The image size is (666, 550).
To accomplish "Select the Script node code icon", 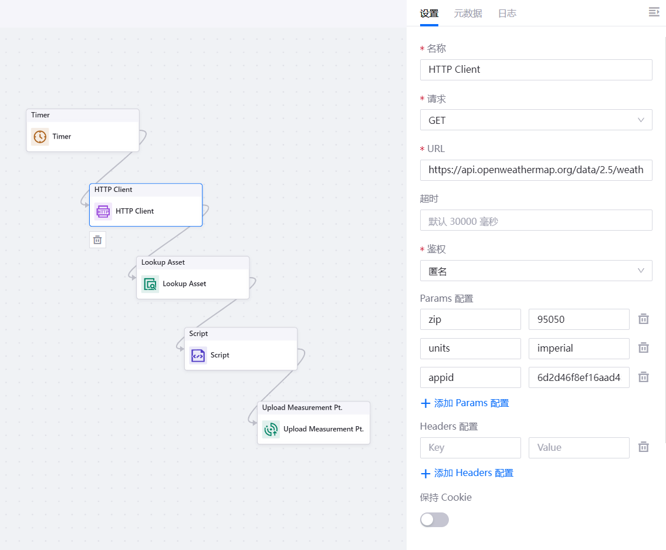I will click(198, 355).
